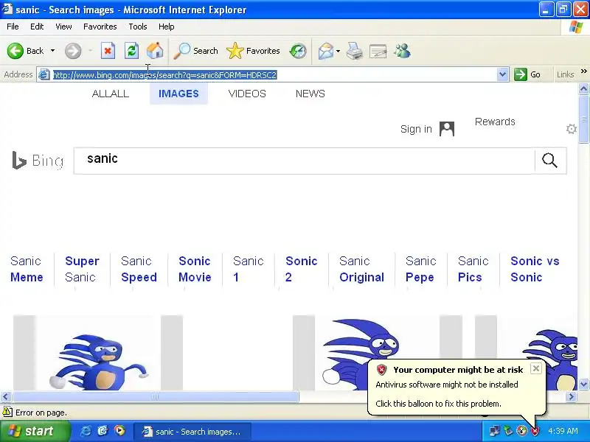
Task: Expand the Back button history dropdown
Action: point(52,51)
